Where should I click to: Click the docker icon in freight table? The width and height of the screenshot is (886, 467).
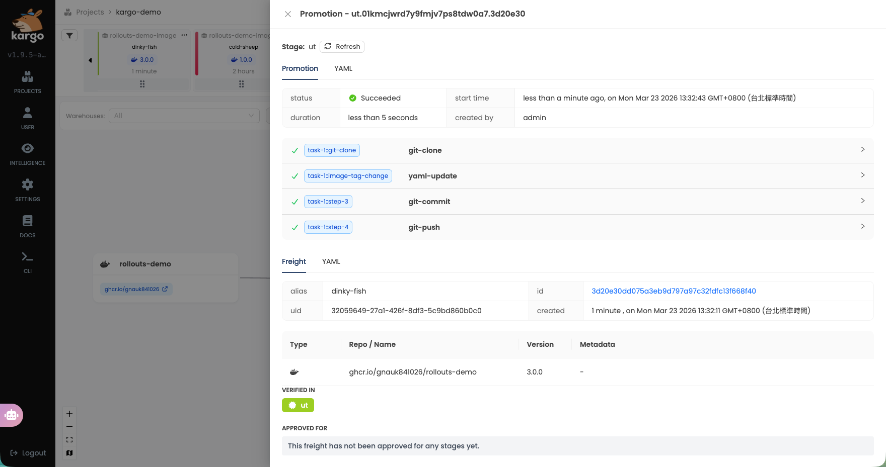tap(294, 372)
